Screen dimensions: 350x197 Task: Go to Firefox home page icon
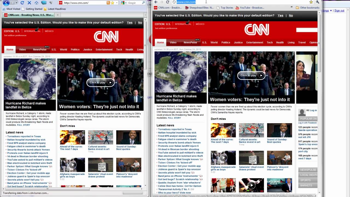click(37, 3)
